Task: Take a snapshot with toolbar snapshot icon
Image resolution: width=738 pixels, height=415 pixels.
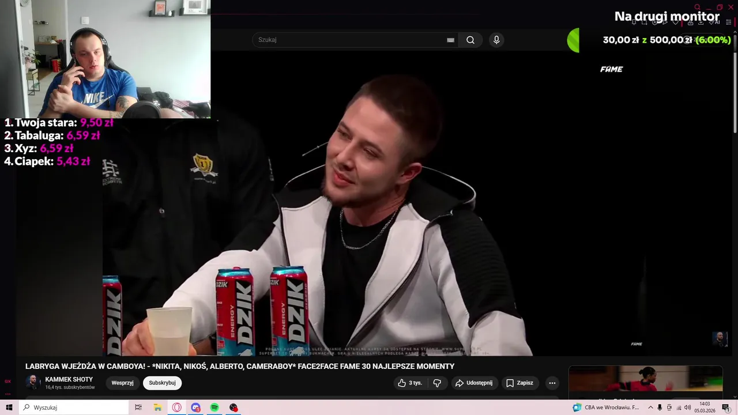Action: (x=644, y=22)
